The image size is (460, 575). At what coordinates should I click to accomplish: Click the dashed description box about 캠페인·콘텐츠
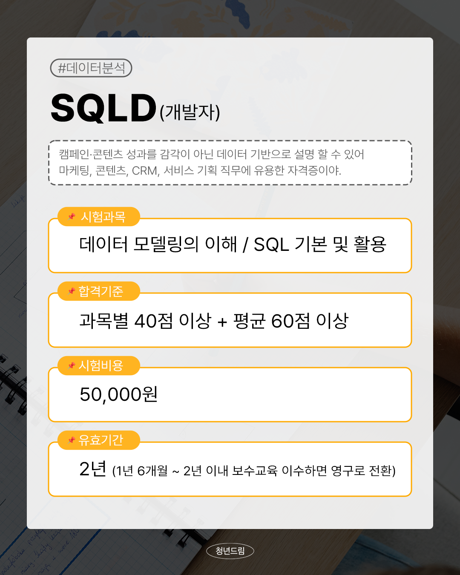click(x=230, y=162)
